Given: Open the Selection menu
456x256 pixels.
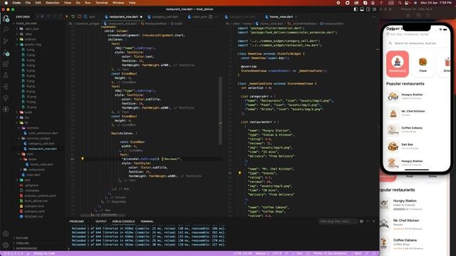Looking at the screenshot, I should pyautogui.click(x=53, y=3).
